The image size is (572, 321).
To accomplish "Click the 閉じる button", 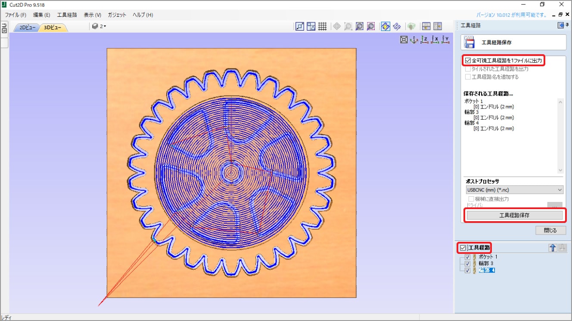I will [550, 230].
